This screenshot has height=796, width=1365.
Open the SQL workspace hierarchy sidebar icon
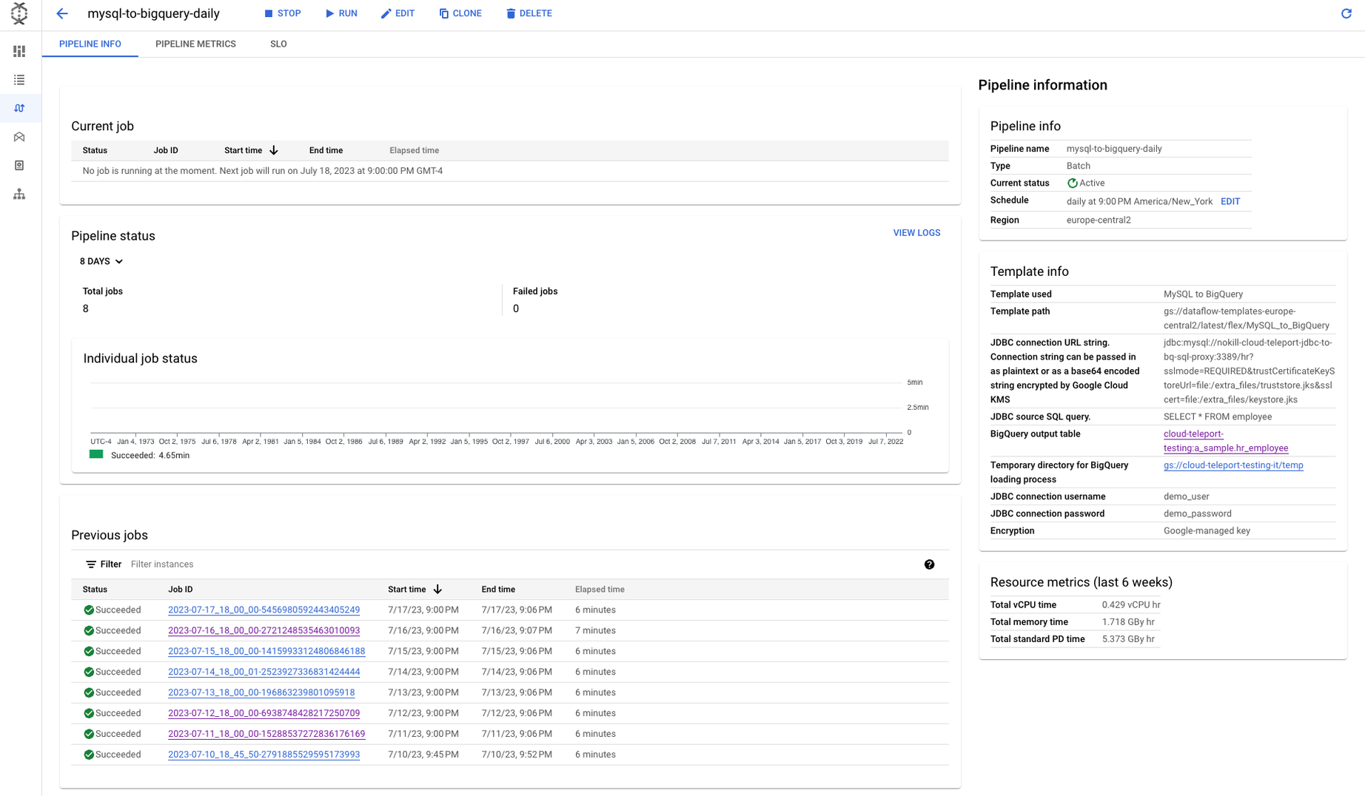pyautogui.click(x=19, y=194)
